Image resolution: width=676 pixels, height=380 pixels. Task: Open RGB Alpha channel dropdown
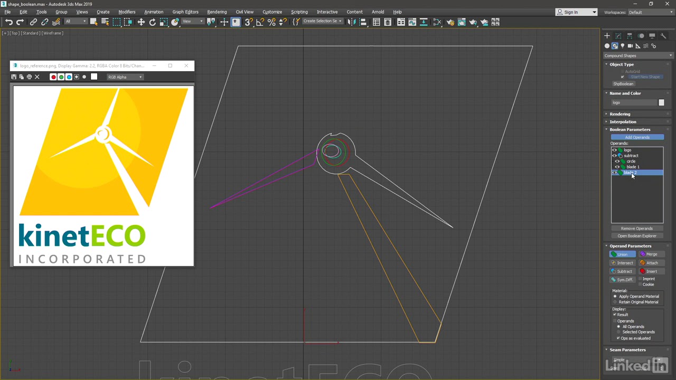click(x=125, y=77)
